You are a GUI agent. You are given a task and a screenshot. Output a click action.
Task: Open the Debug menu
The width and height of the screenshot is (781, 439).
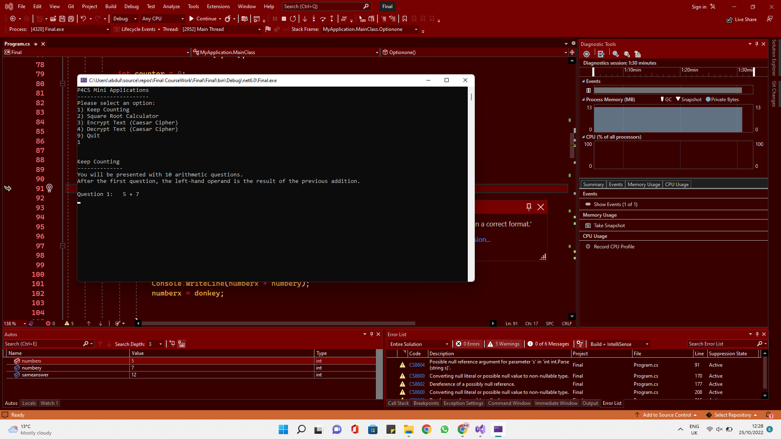click(x=131, y=7)
